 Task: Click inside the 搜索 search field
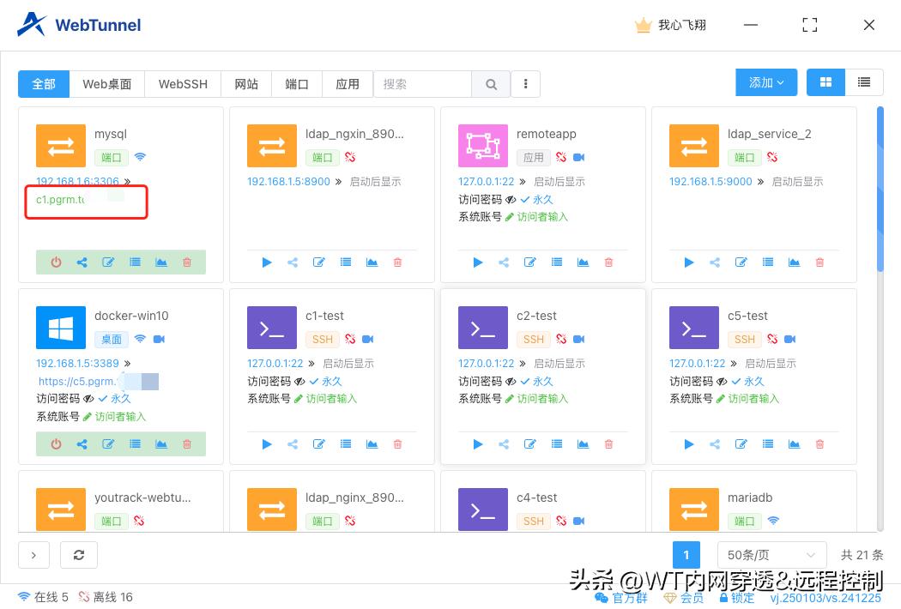click(422, 83)
